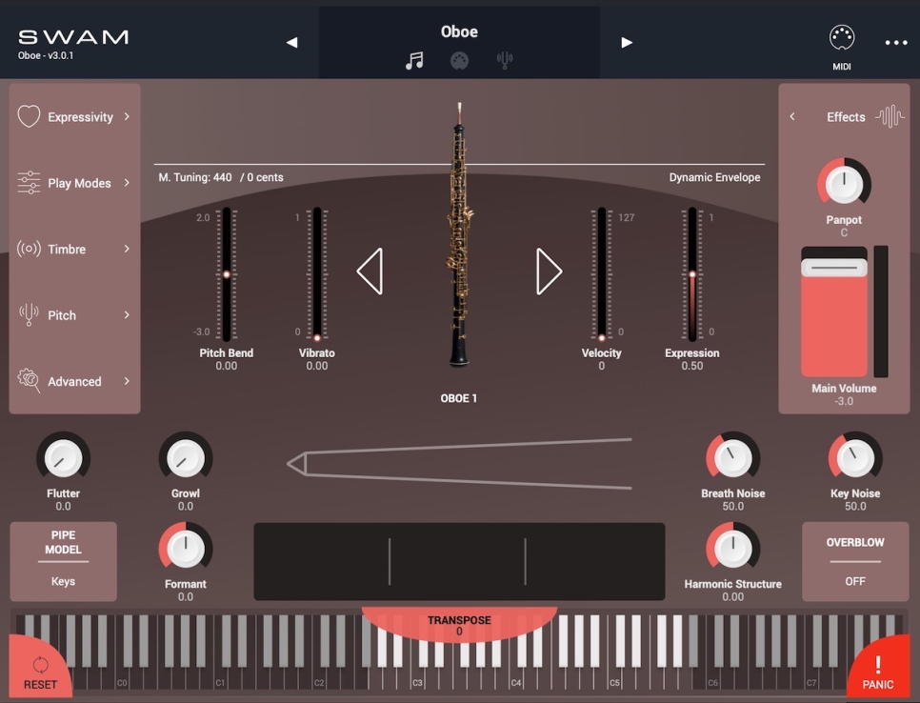This screenshot has width=920, height=703.
Task: Expand the Expressivity panel chevron
Action: pos(127,116)
